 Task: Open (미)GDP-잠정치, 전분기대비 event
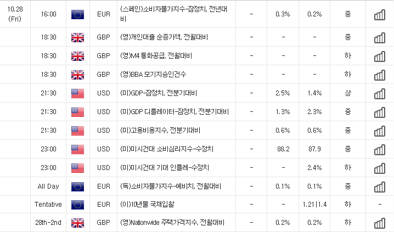coord(159,93)
